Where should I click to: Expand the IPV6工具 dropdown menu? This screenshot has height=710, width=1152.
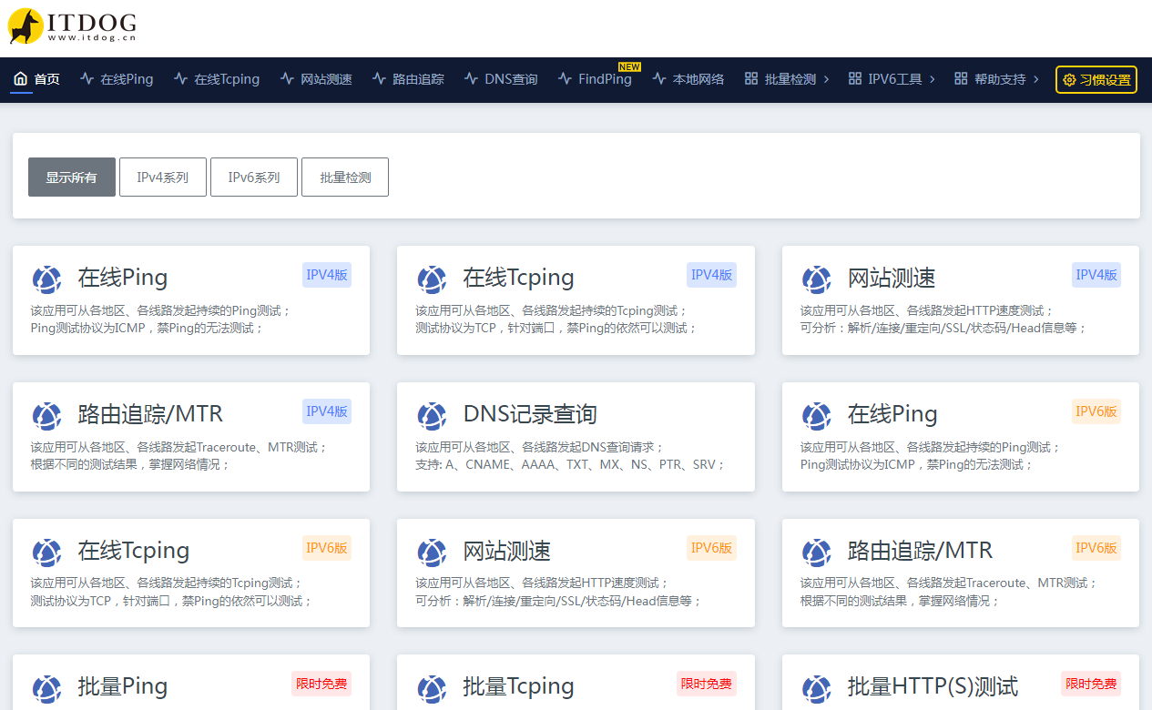[x=892, y=79]
